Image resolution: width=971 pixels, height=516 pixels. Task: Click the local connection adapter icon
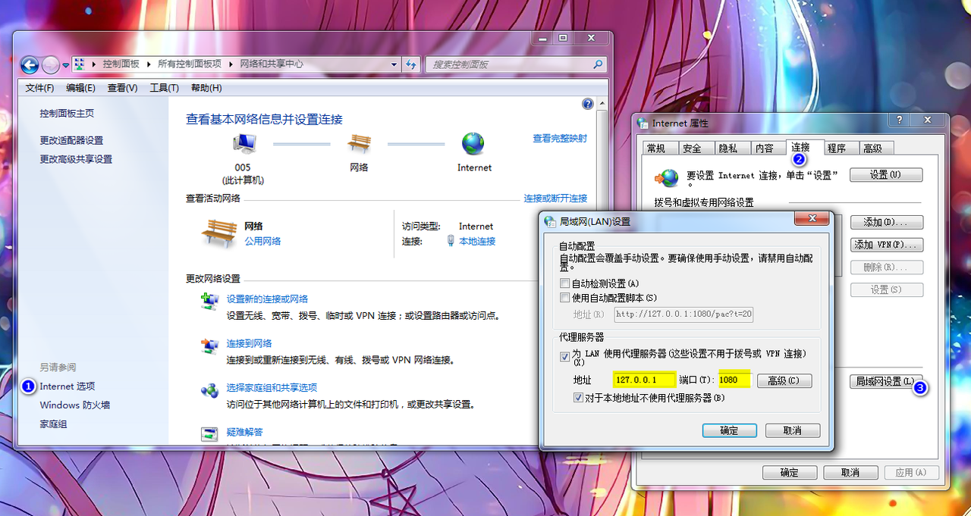[x=451, y=241]
